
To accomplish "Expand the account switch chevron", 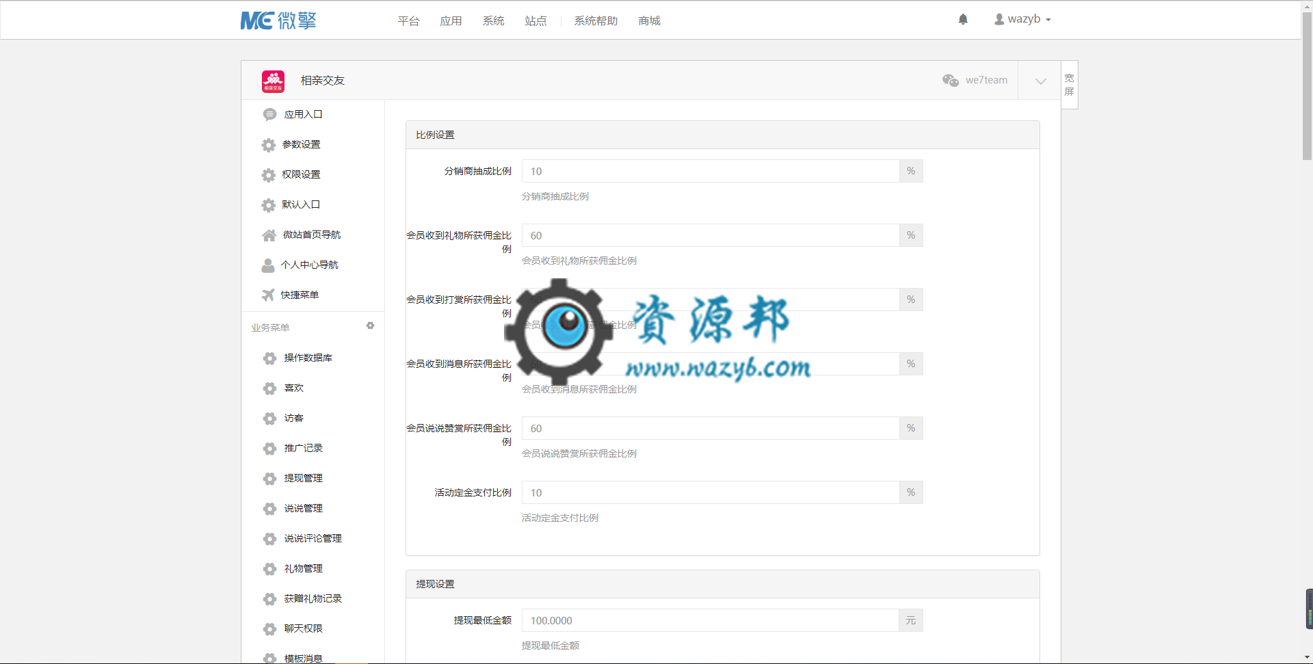I will [x=1040, y=81].
